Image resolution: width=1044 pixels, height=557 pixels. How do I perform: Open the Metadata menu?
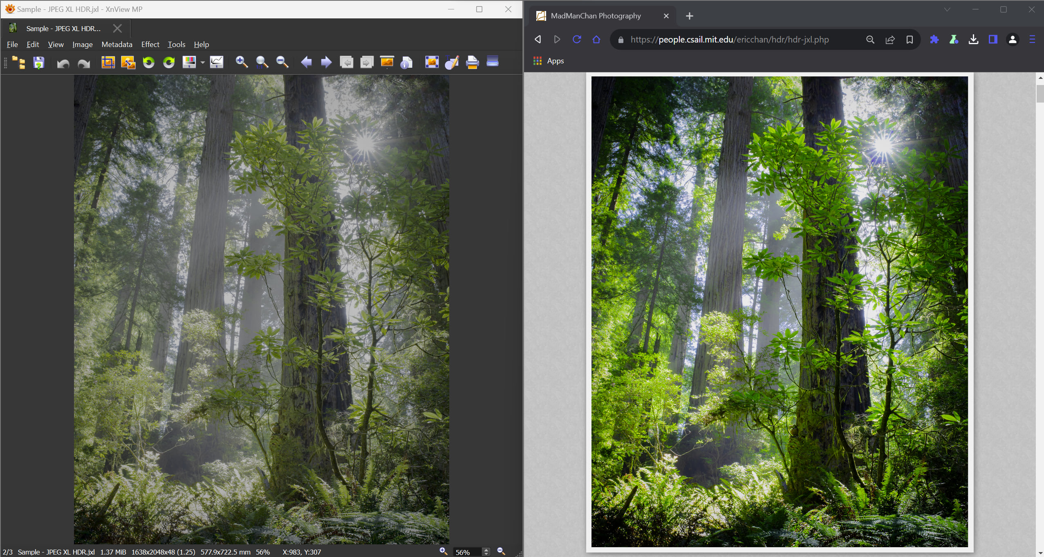[x=116, y=44]
